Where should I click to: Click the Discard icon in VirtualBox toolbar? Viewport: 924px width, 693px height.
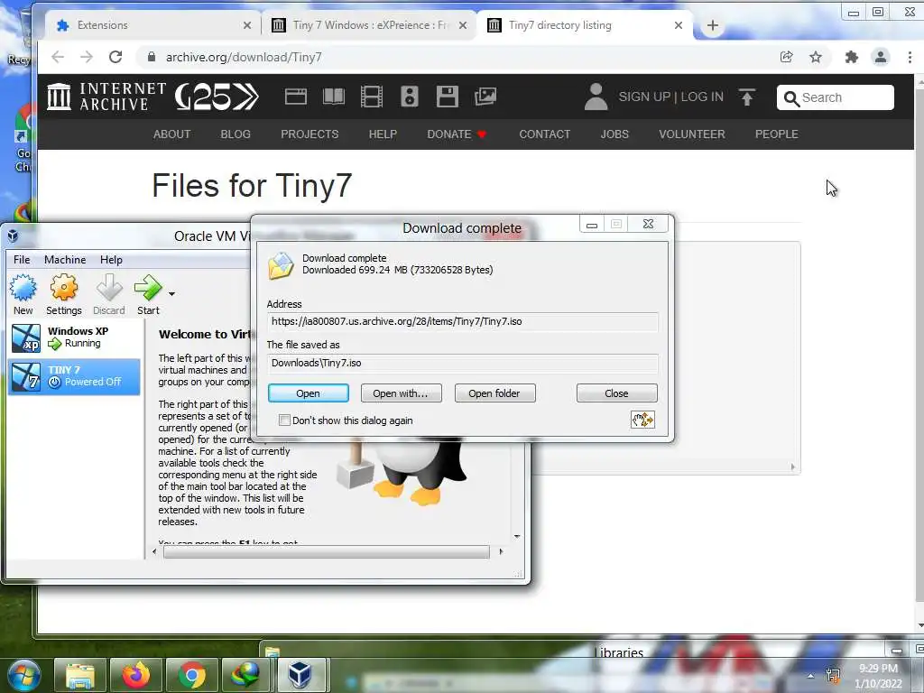(x=109, y=295)
